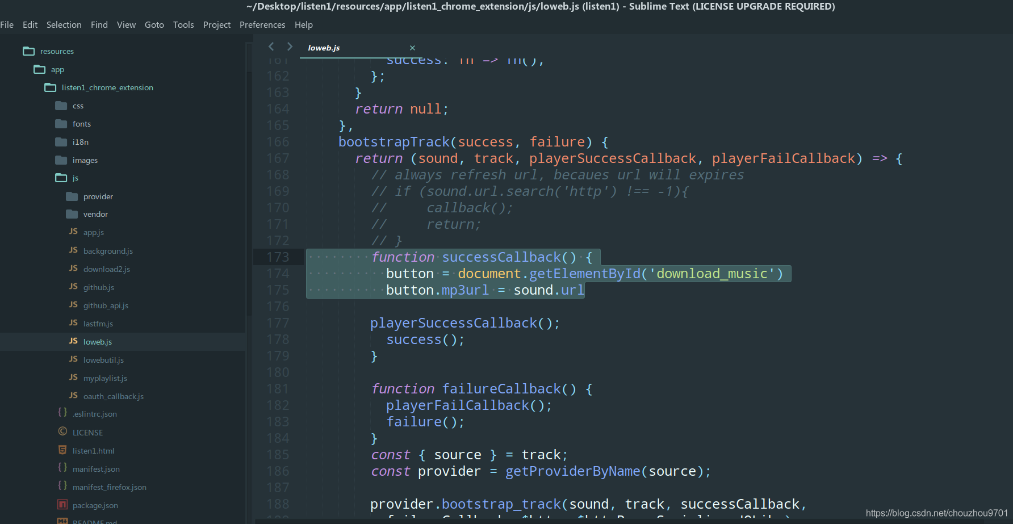
Task: Close the loweb.js tab
Action: pos(412,48)
